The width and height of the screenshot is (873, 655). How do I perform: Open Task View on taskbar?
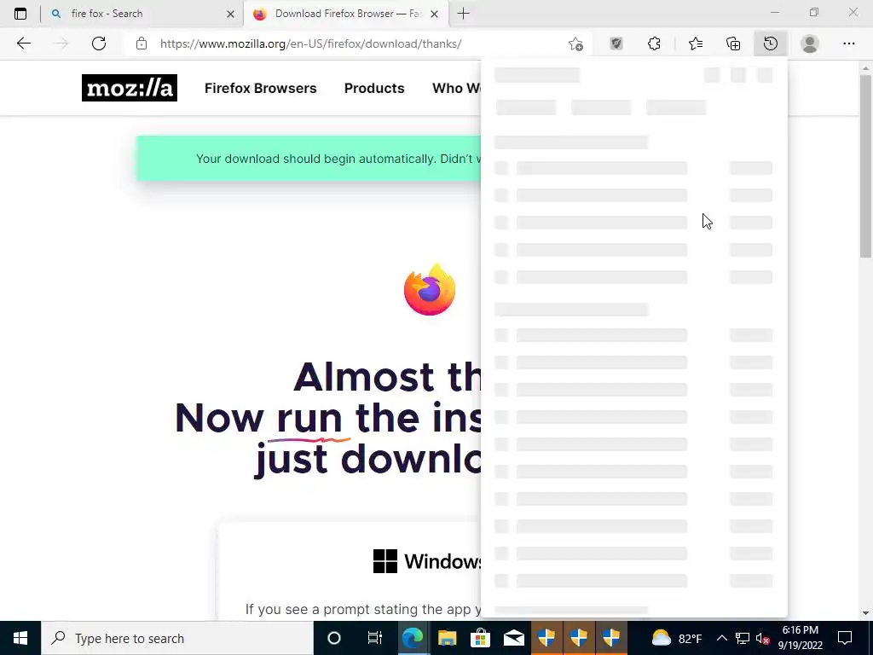coord(375,638)
